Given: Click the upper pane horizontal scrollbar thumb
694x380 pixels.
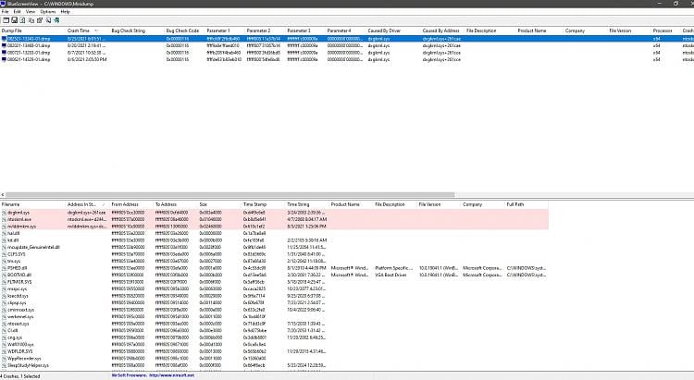Looking at the screenshot, I should [229, 195].
